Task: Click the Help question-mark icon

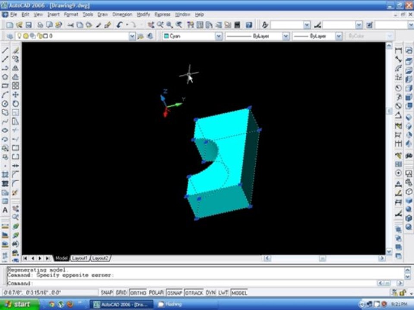Action: tap(249, 25)
